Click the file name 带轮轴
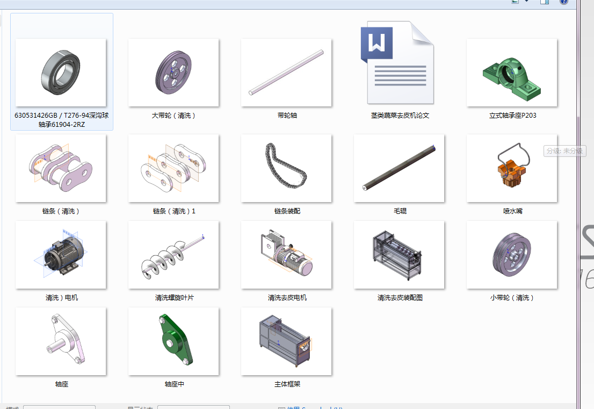 pyautogui.click(x=287, y=116)
